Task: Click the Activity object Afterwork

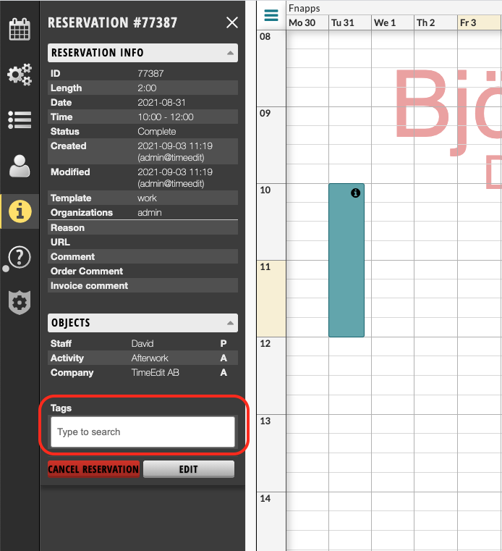Action: tap(150, 358)
